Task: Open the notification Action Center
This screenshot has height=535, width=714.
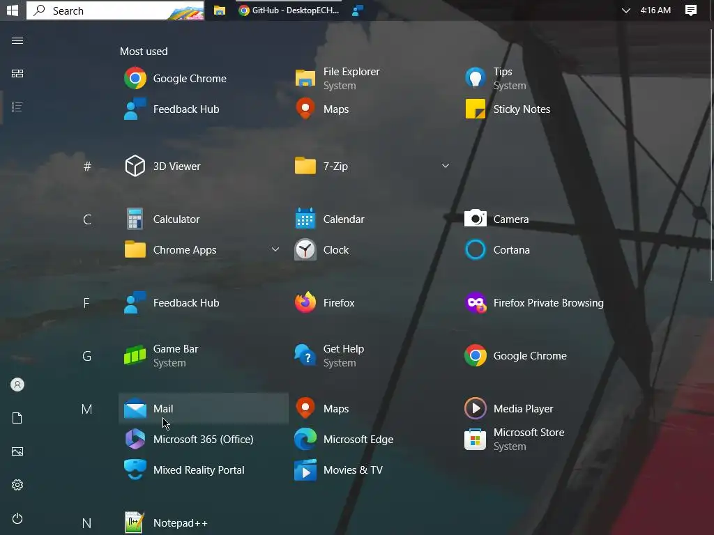Action: [691, 10]
